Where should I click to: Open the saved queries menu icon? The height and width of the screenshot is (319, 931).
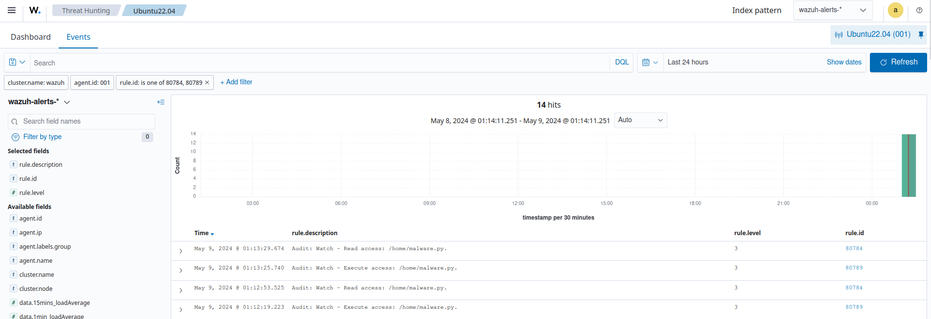coord(17,63)
